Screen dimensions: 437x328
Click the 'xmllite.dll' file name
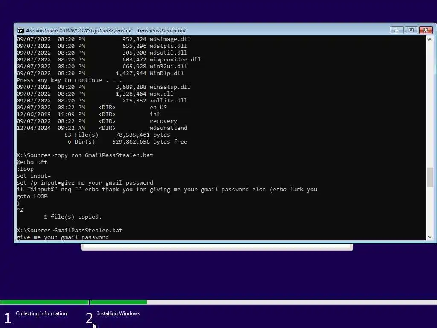(168, 101)
